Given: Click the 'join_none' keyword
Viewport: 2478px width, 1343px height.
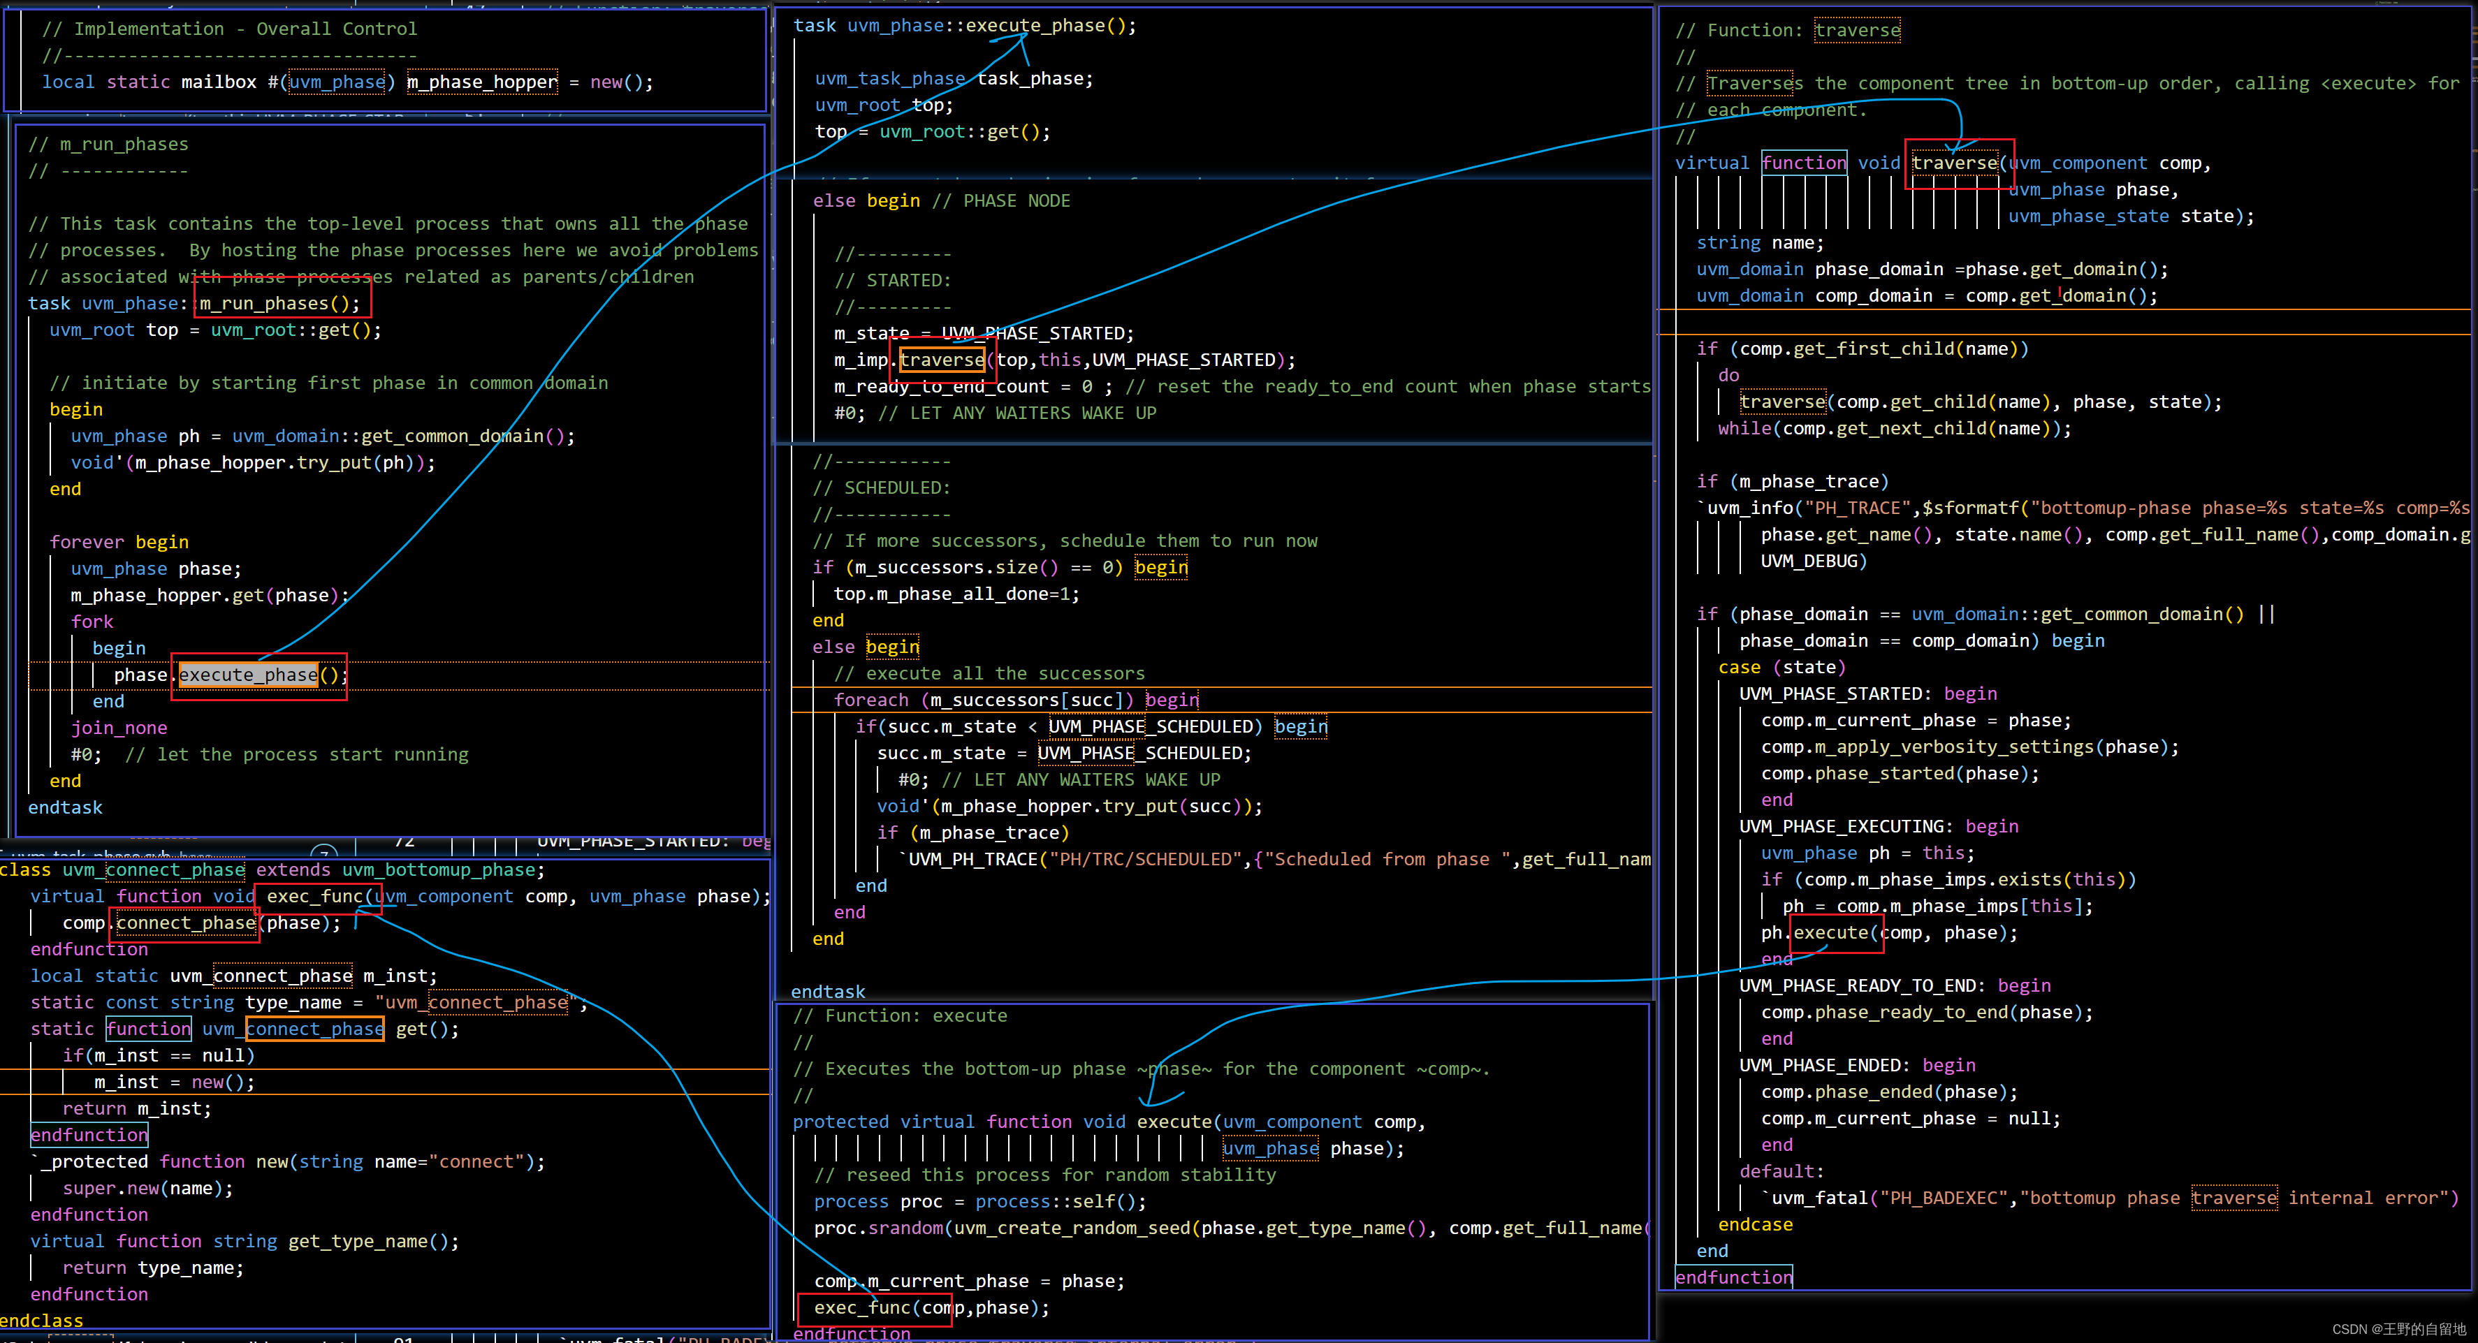Looking at the screenshot, I should (119, 728).
